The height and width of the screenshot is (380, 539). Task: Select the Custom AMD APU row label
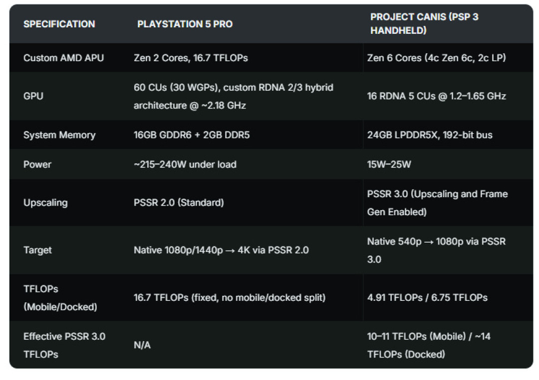63,58
